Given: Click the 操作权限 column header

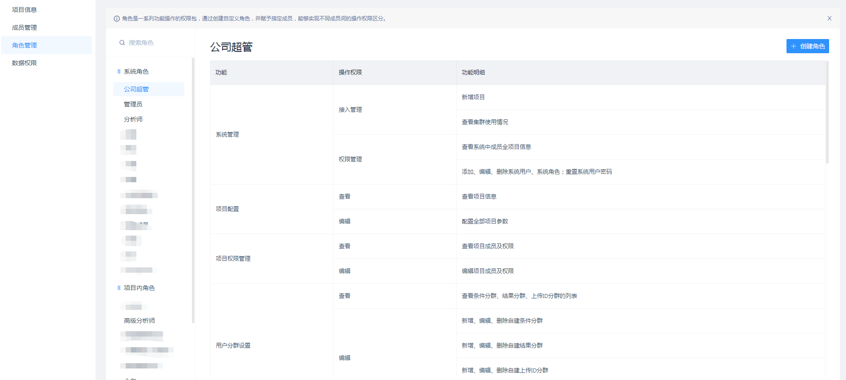Looking at the screenshot, I should tap(350, 72).
